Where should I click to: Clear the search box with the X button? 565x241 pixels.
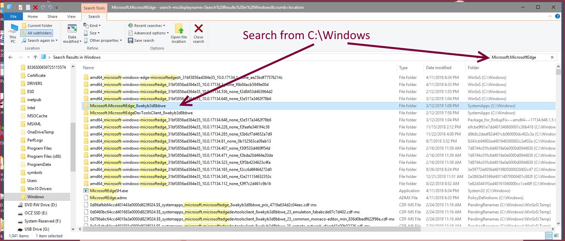(x=552, y=57)
